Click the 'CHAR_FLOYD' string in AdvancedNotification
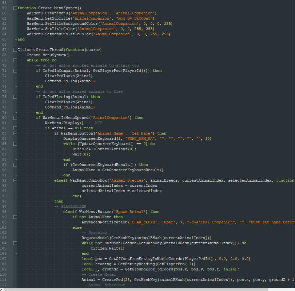This screenshot has width=295, height=291. [x=143, y=222]
